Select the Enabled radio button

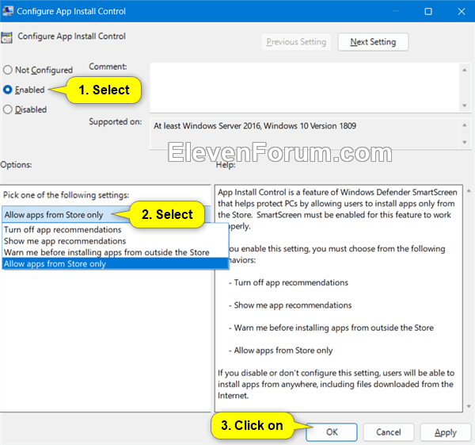pyautogui.click(x=8, y=90)
